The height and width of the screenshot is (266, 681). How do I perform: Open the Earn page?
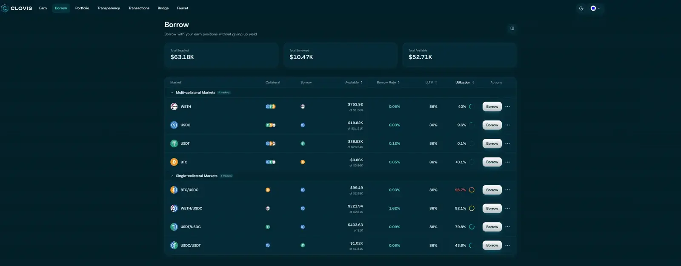click(x=43, y=8)
